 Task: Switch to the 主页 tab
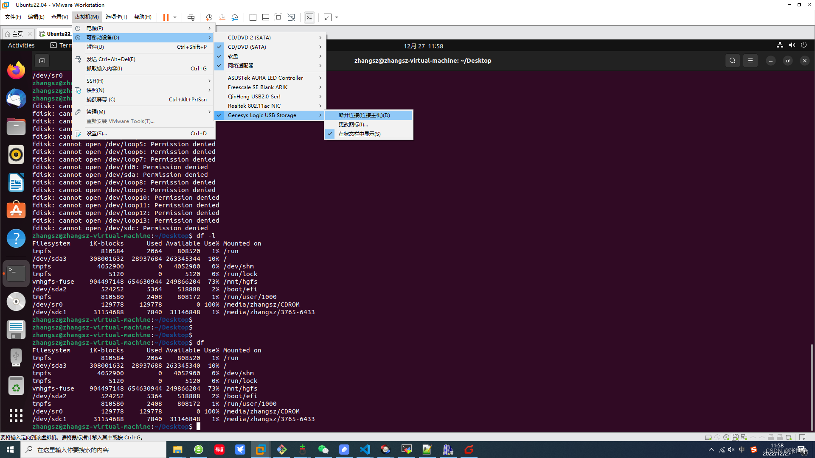(x=17, y=34)
